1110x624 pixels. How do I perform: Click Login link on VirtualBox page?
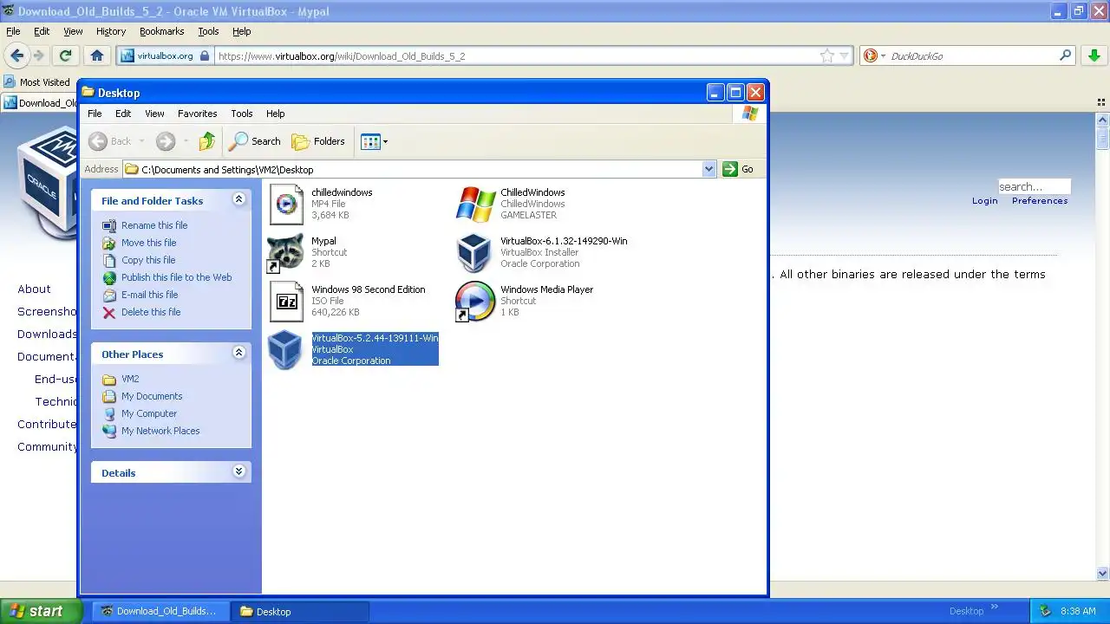click(984, 200)
